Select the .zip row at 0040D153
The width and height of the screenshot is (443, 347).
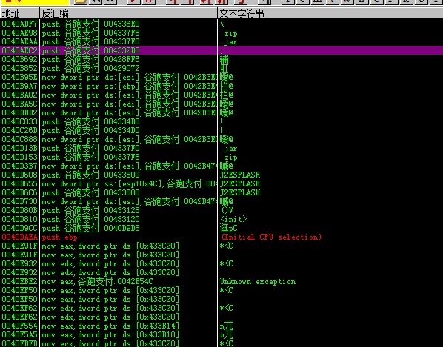point(221,157)
